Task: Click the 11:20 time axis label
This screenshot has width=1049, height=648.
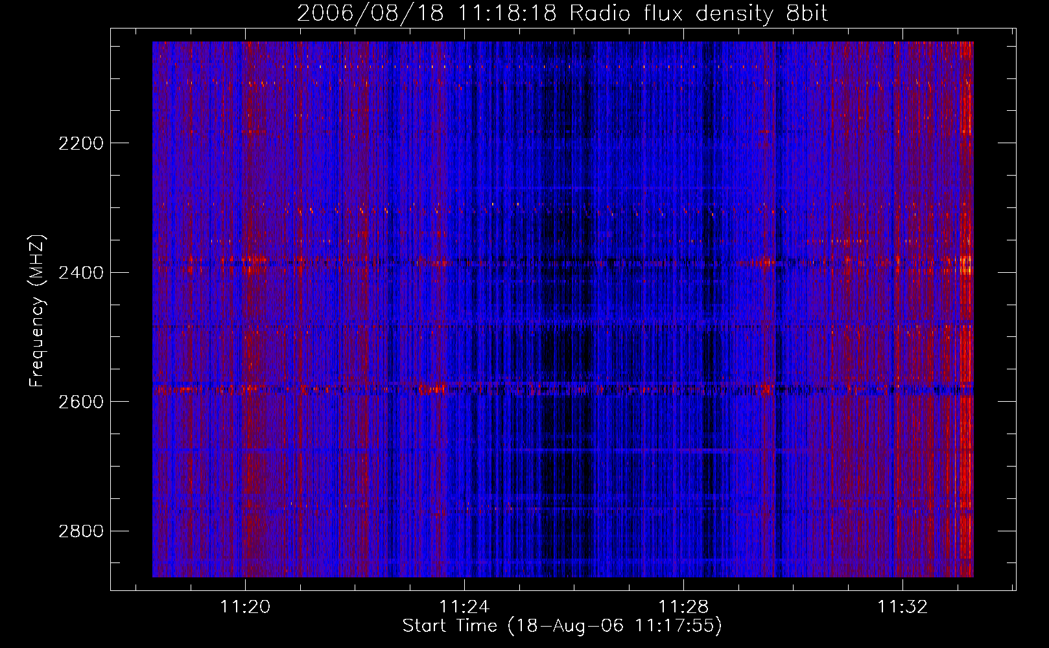Action: pos(245,607)
